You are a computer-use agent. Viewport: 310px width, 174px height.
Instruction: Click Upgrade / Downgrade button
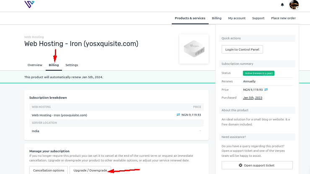click(x=90, y=170)
